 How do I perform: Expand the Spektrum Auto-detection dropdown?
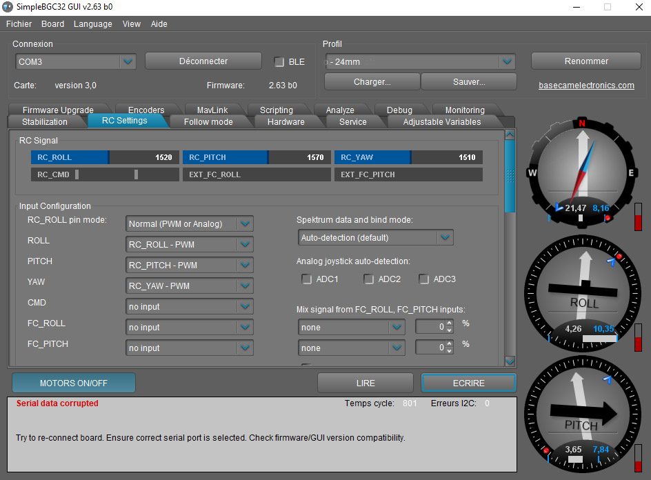[x=445, y=238]
